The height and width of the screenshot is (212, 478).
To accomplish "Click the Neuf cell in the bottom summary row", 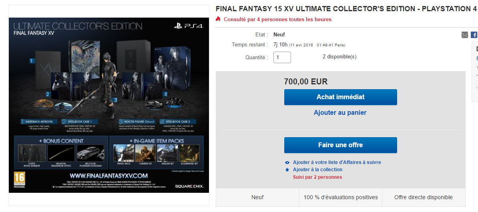I will pyautogui.click(x=257, y=197).
